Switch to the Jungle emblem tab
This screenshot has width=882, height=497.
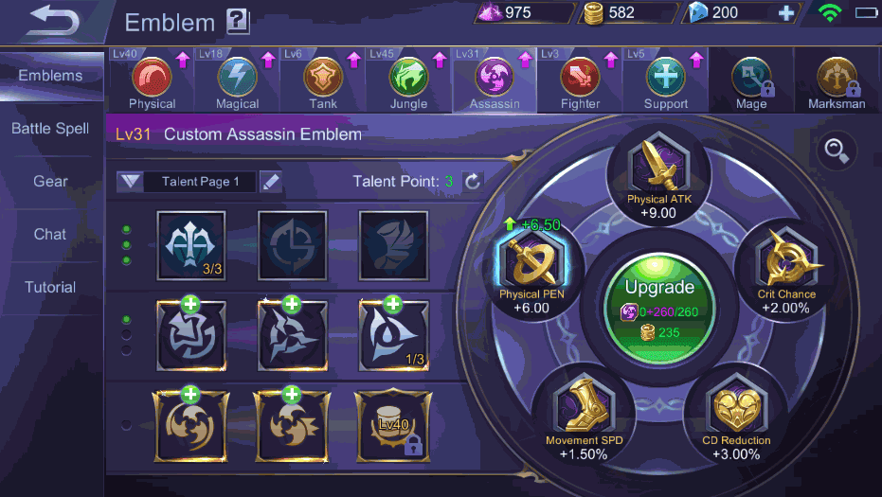(409, 80)
